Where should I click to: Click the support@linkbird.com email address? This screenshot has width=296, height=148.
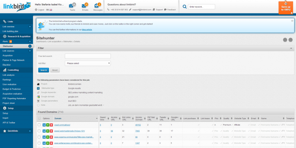tap(141, 10)
